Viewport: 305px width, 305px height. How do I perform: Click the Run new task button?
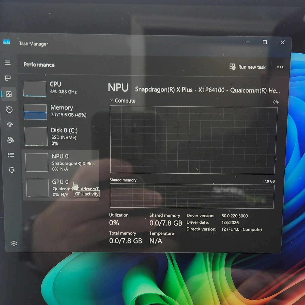(247, 67)
